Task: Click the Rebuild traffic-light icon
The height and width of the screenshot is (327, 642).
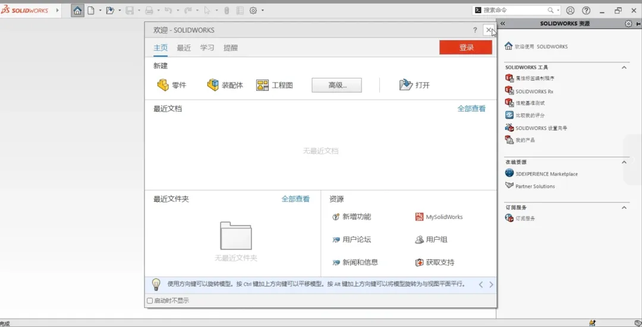Action: pyautogui.click(x=226, y=11)
